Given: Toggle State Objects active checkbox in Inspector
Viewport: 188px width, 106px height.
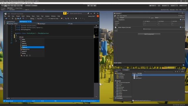Looking at the screenshot, I should tap(118, 16).
